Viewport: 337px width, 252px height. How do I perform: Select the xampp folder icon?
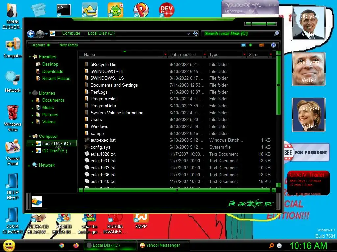tap(87, 133)
